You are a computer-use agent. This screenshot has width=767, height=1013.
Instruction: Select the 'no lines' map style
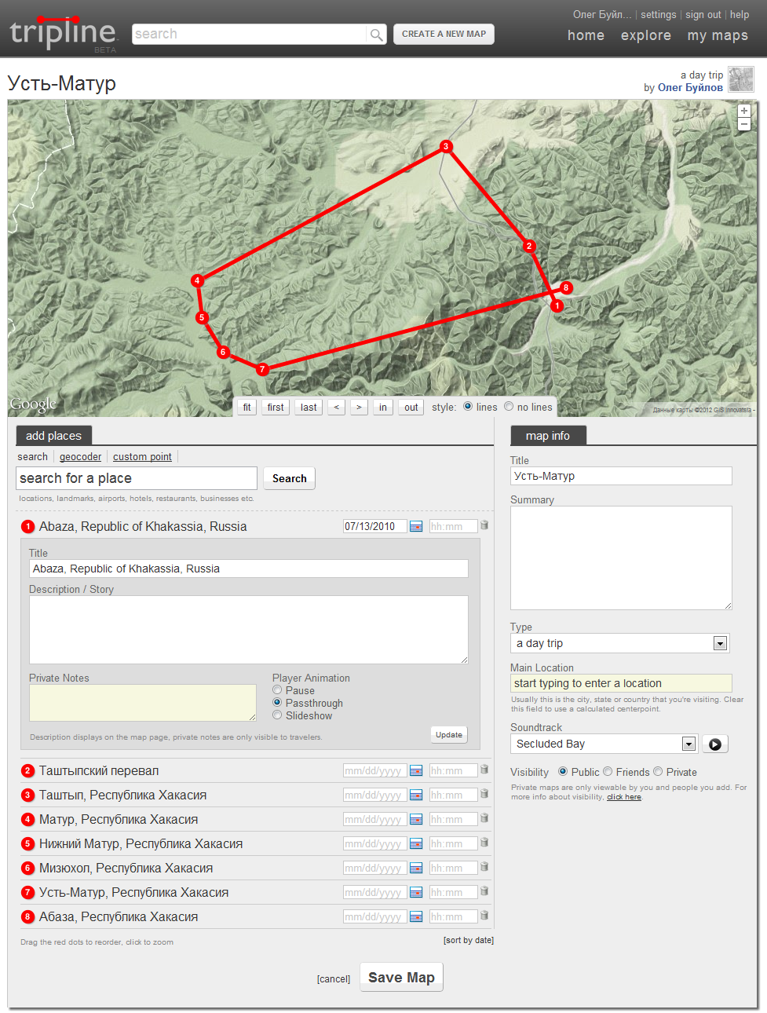509,407
